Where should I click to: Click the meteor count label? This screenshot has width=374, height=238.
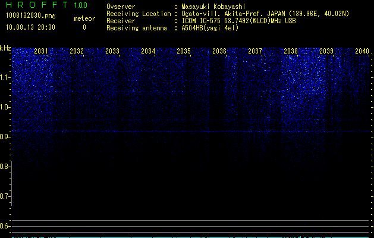coord(84,18)
